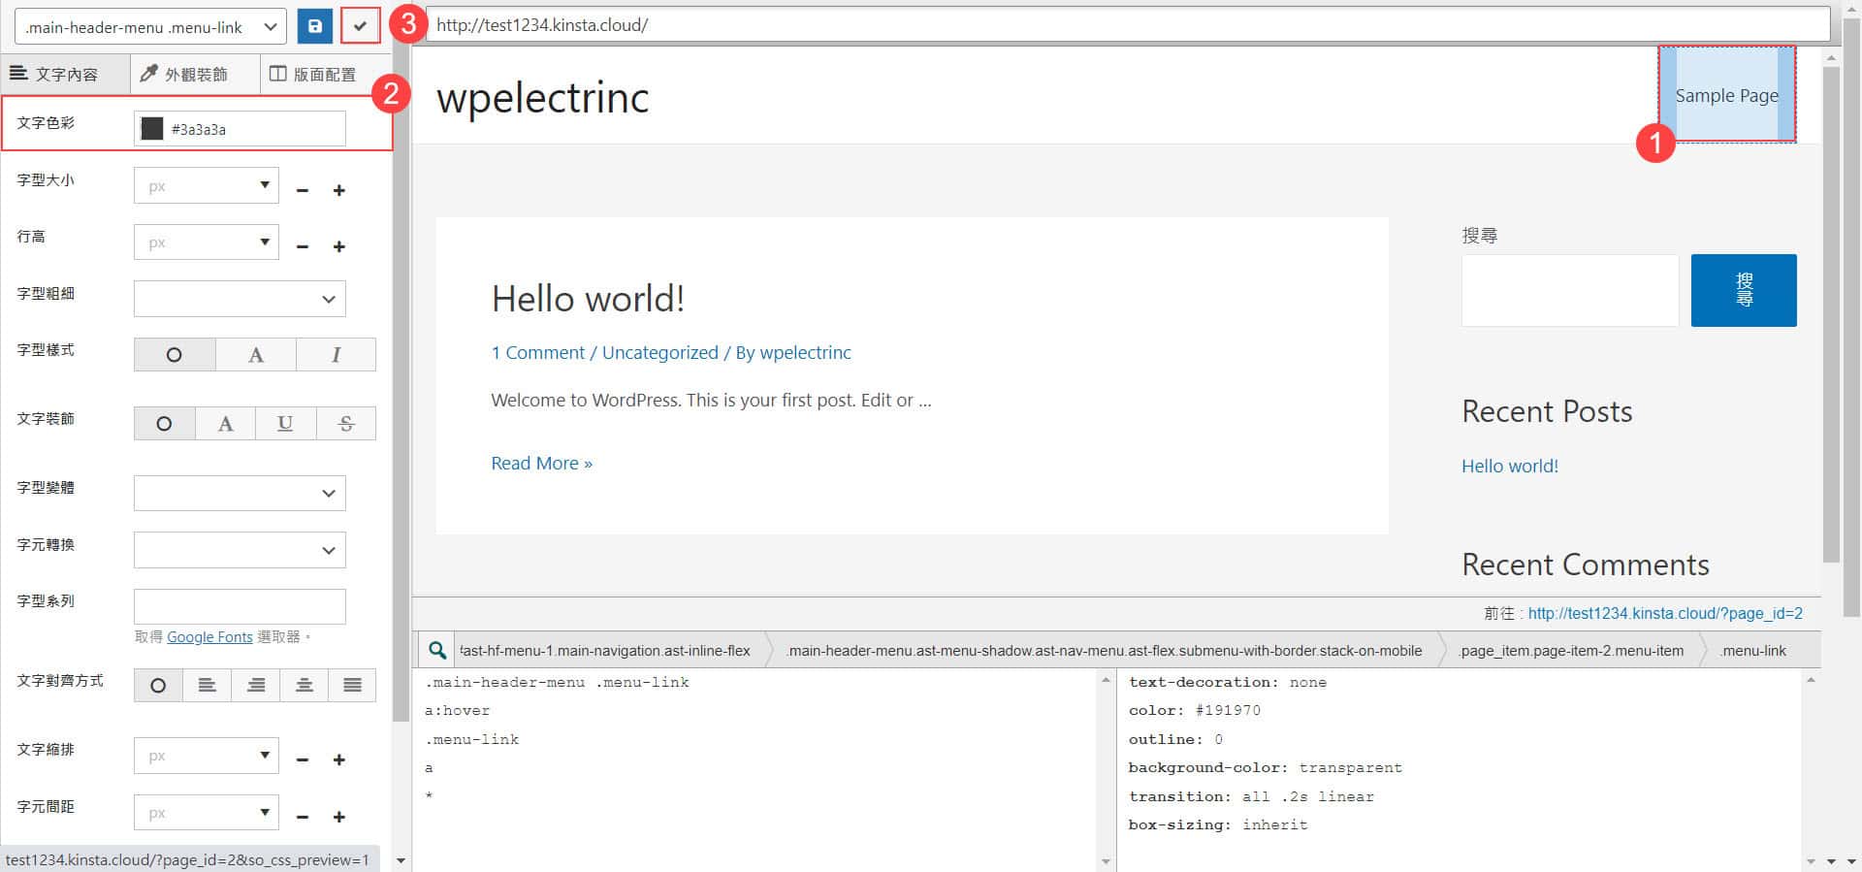
Task: Select no-decoration A text decoration option
Action: [225, 424]
